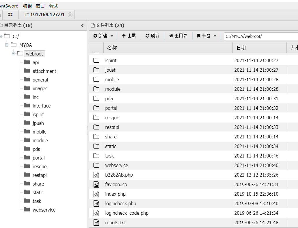Click the interface folder icon in tree
This screenshot has height=228, width=298.
(27, 105)
